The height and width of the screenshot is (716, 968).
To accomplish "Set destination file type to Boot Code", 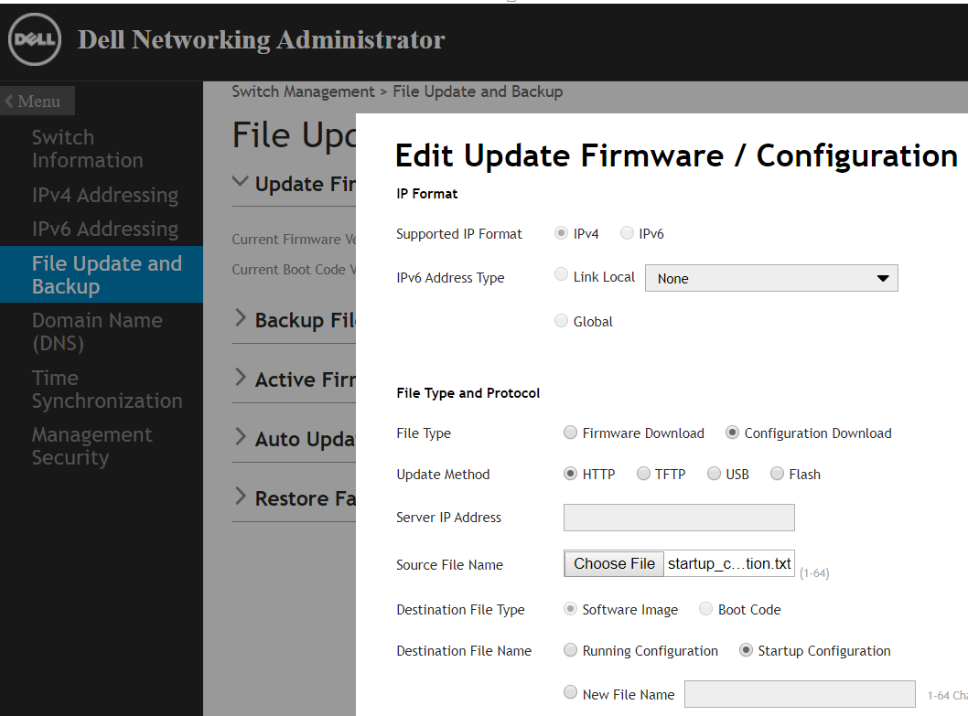I will click(705, 608).
